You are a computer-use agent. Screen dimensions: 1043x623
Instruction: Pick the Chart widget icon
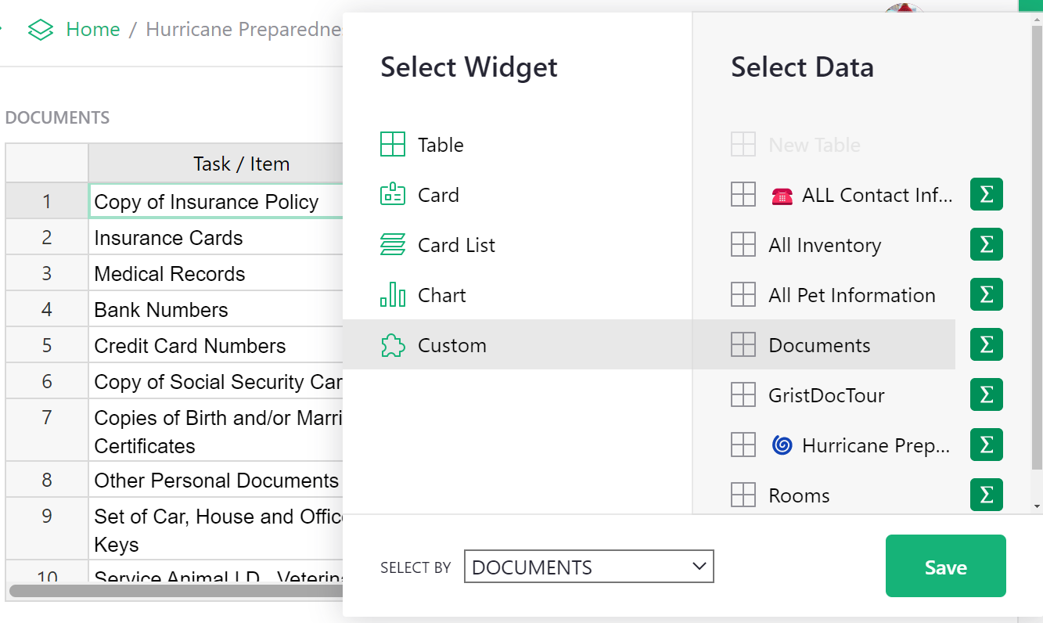tap(393, 294)
